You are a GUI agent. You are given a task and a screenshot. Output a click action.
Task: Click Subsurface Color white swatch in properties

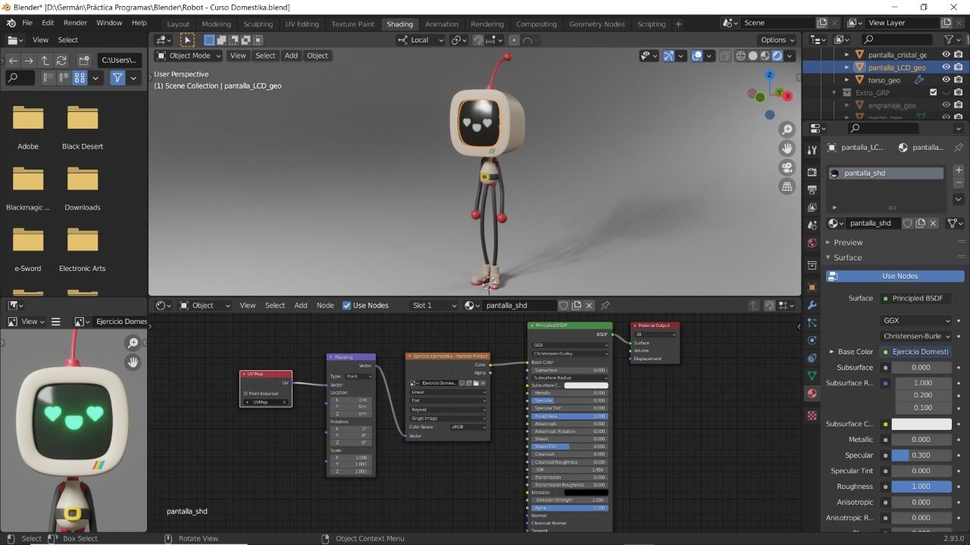click(x=921, y=424)
